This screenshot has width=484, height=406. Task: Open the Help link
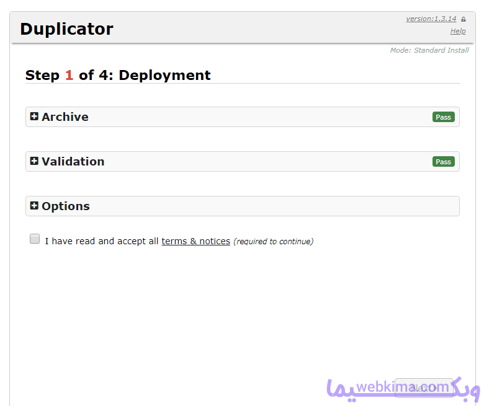pyautogui.click(x=458, y=31)
